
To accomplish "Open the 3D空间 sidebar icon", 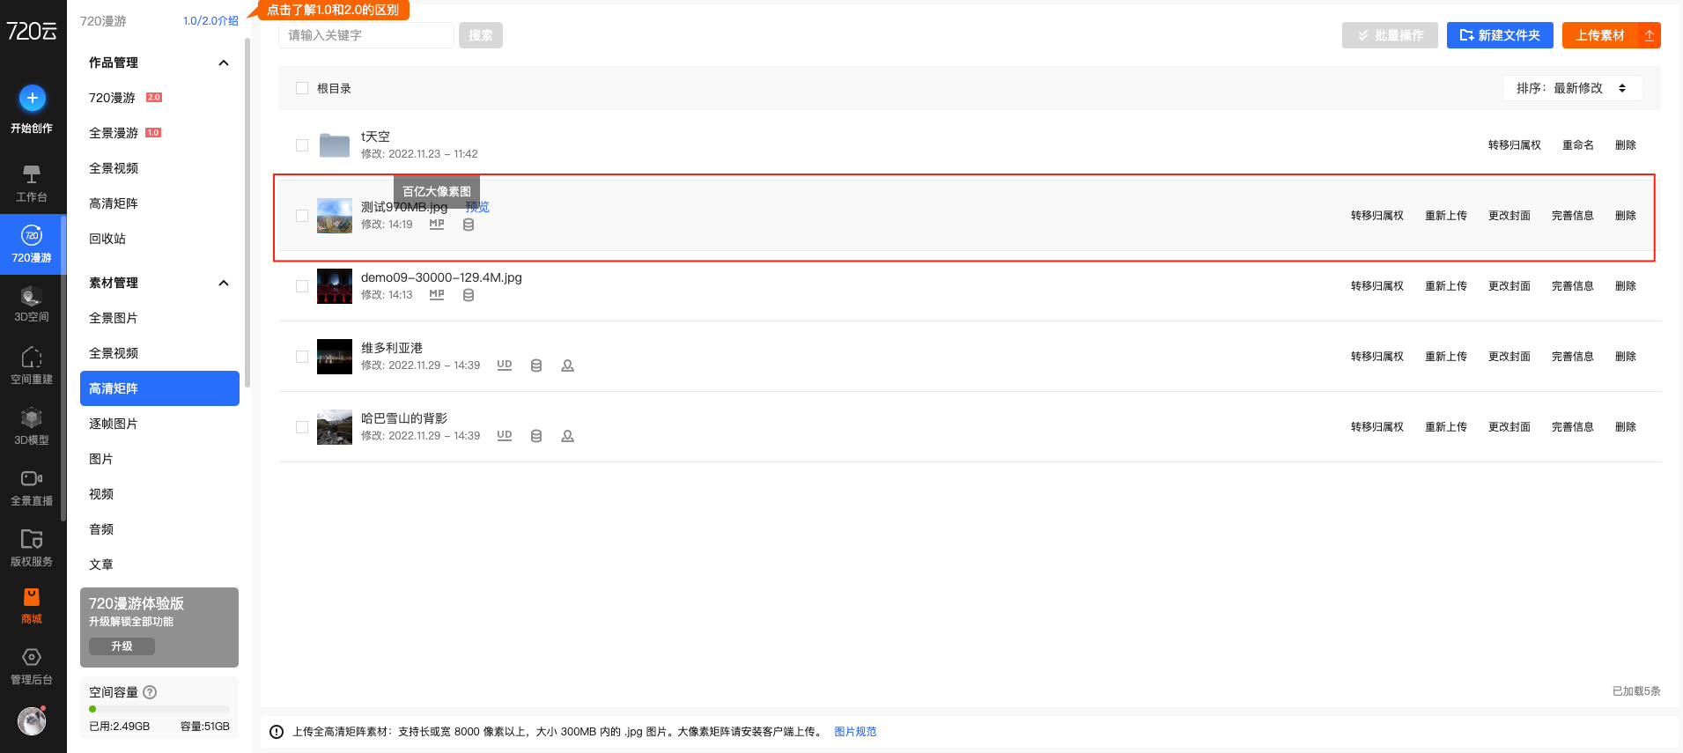I will pyautogui.click(x=32, y=296).
